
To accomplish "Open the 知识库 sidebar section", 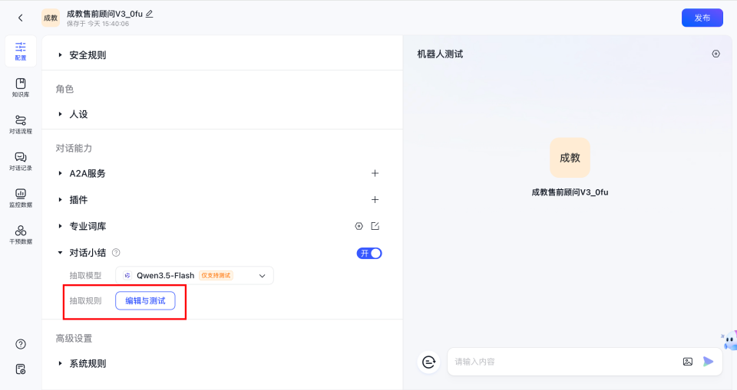I will coord(21,88).
